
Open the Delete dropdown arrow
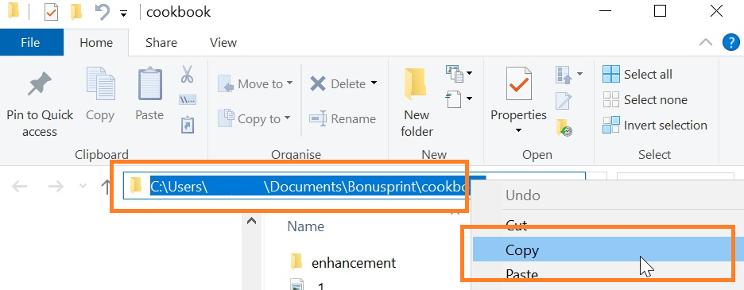point(374,83)
